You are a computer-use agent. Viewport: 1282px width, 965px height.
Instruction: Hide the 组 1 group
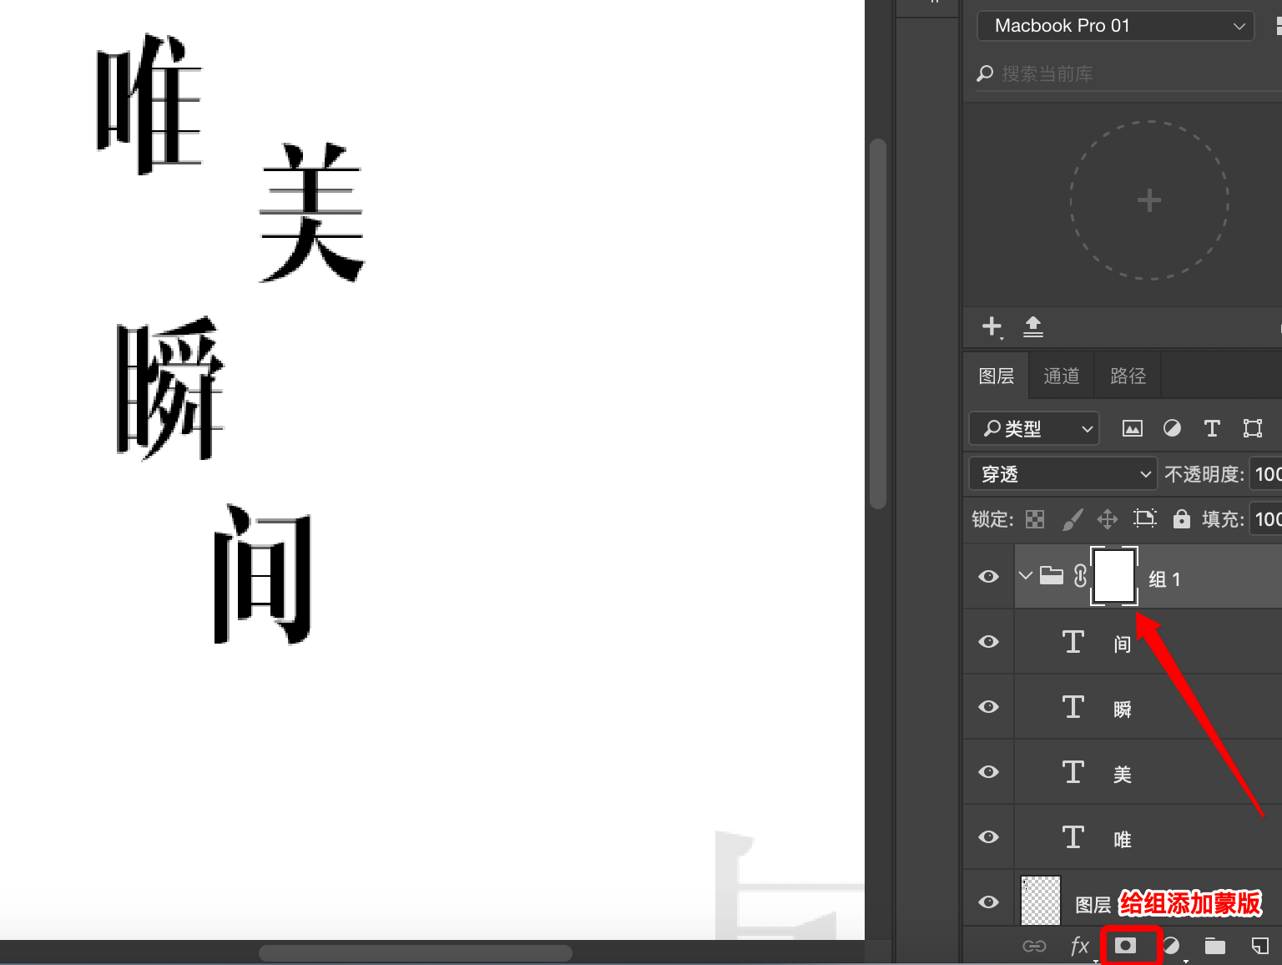pos(989,577)
